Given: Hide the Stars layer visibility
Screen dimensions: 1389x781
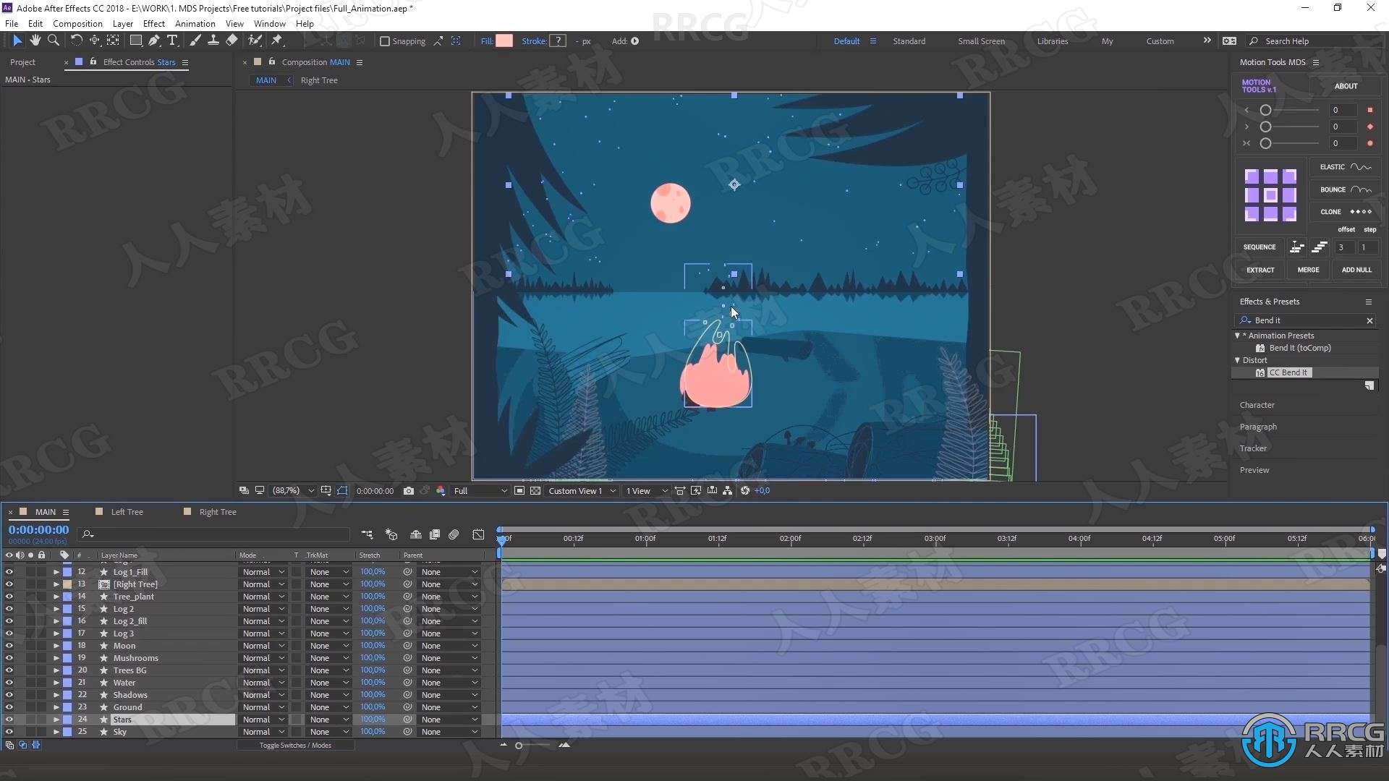Looking at the screenshot, I should point(9,720).
